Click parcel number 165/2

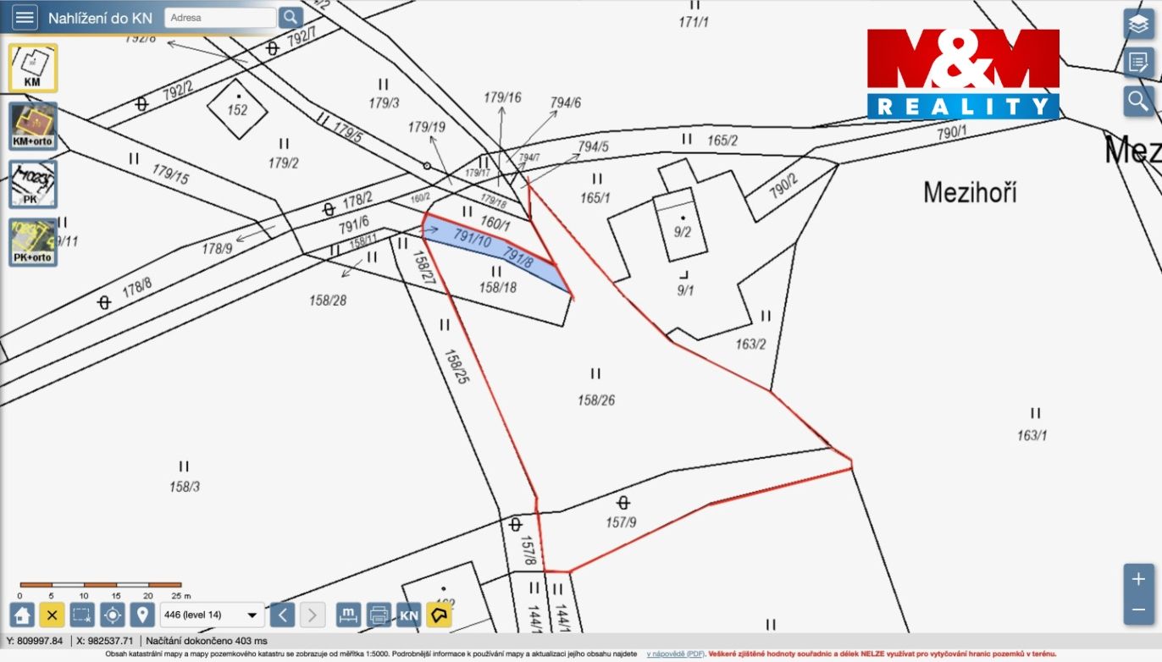[722, 140]
